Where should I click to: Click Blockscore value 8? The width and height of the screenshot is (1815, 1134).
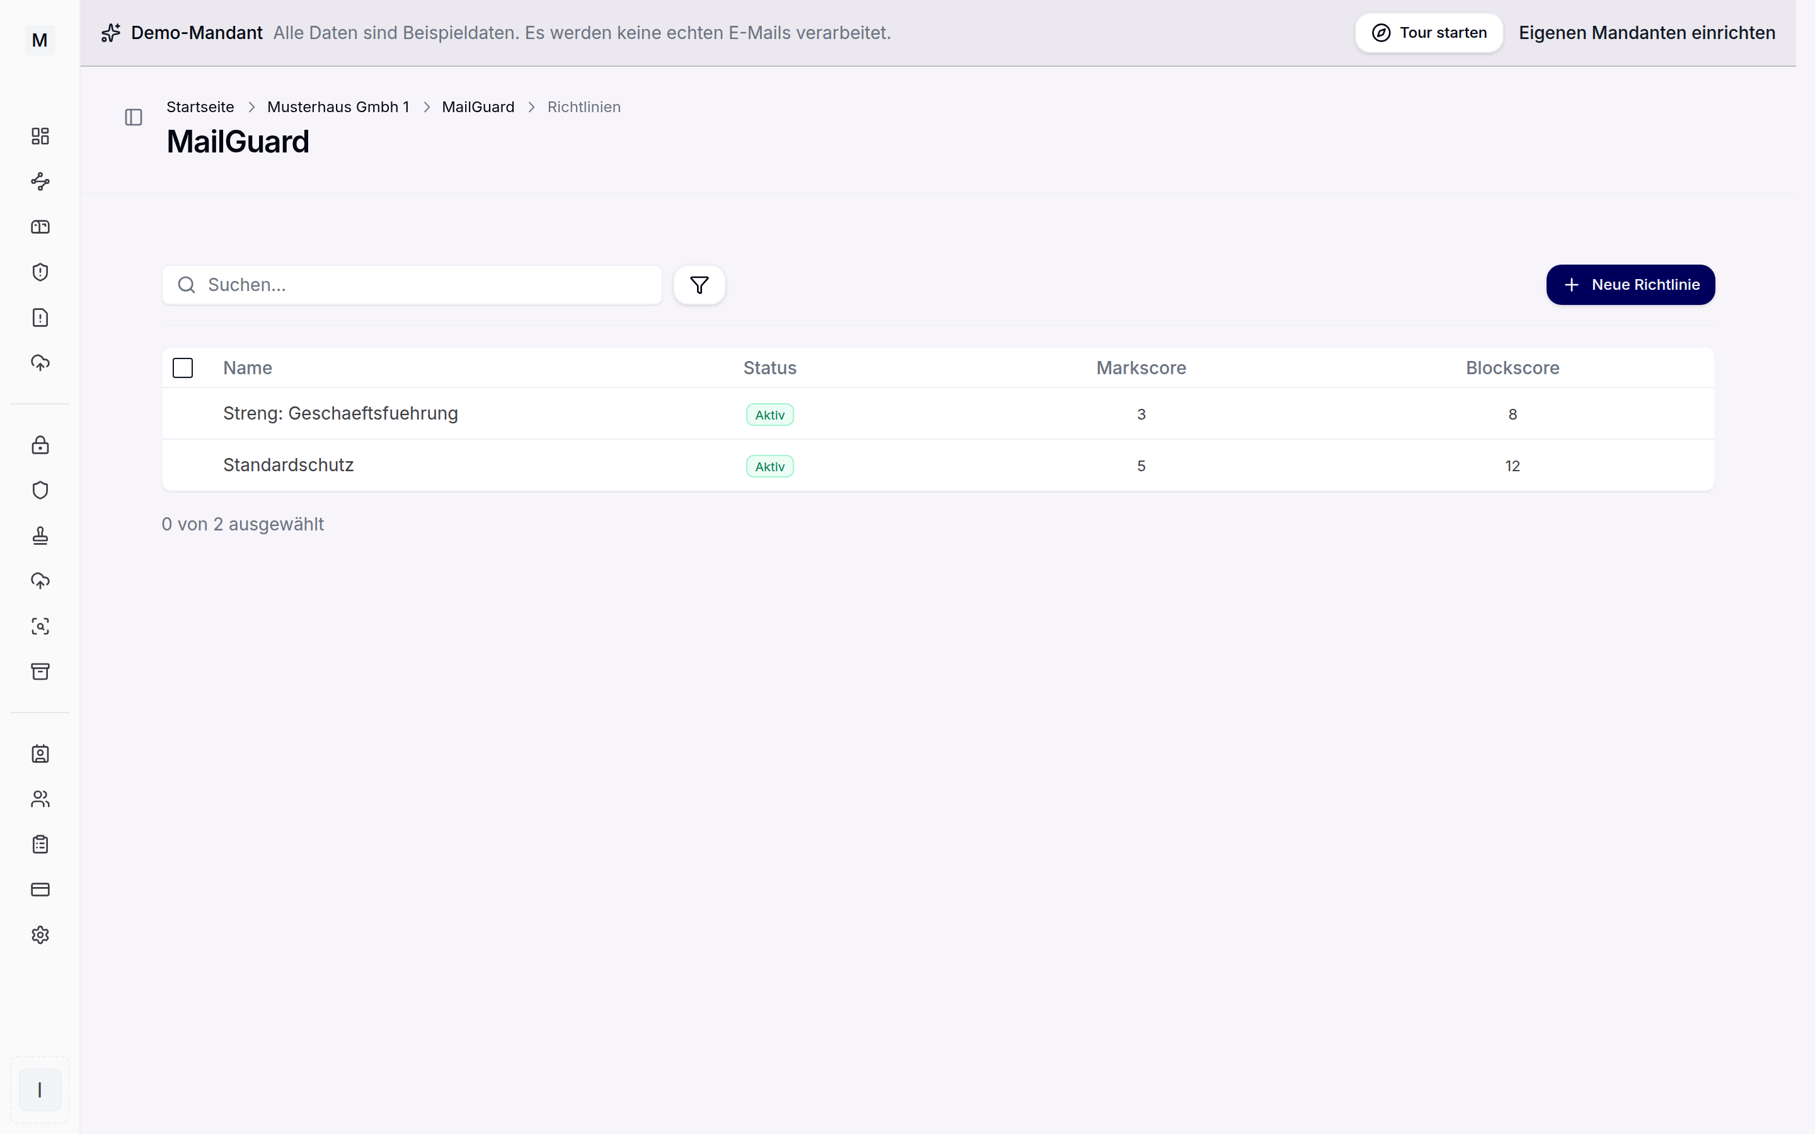pyautogui.click(x=1512, y=414)
